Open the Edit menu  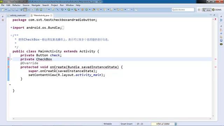pos(8,5)
